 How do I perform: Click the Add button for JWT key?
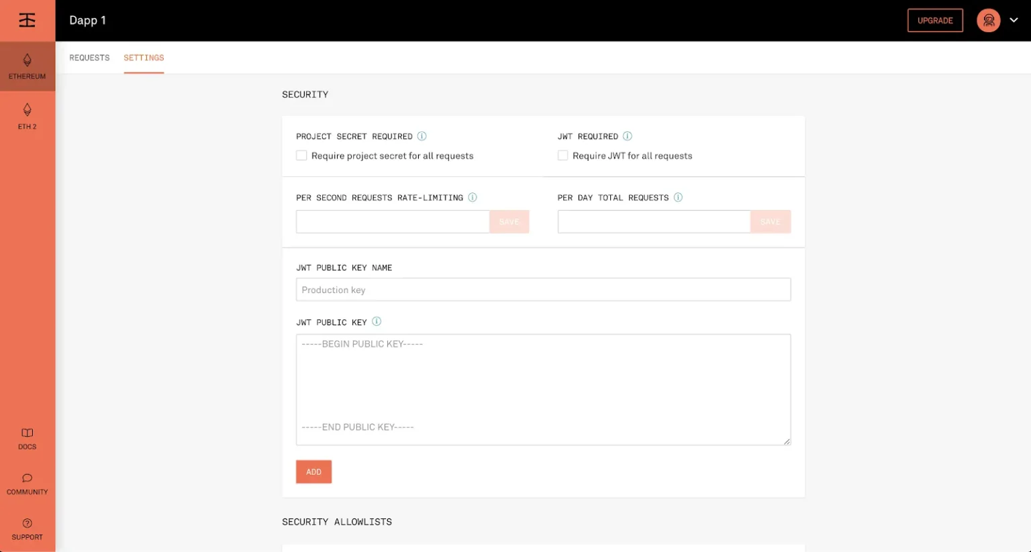pos(313,472)
